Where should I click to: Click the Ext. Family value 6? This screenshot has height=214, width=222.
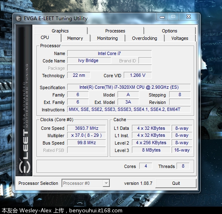[x=78, y=102]
